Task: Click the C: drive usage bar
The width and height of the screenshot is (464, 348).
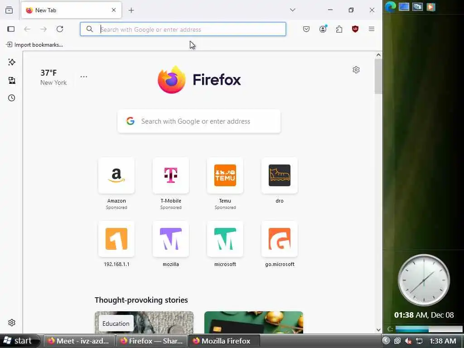Action: (429, 329)
